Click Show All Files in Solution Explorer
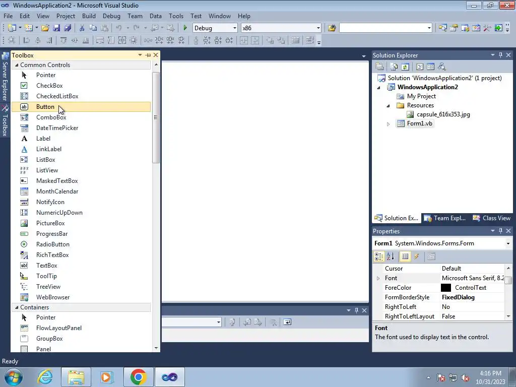 [394, 67]
